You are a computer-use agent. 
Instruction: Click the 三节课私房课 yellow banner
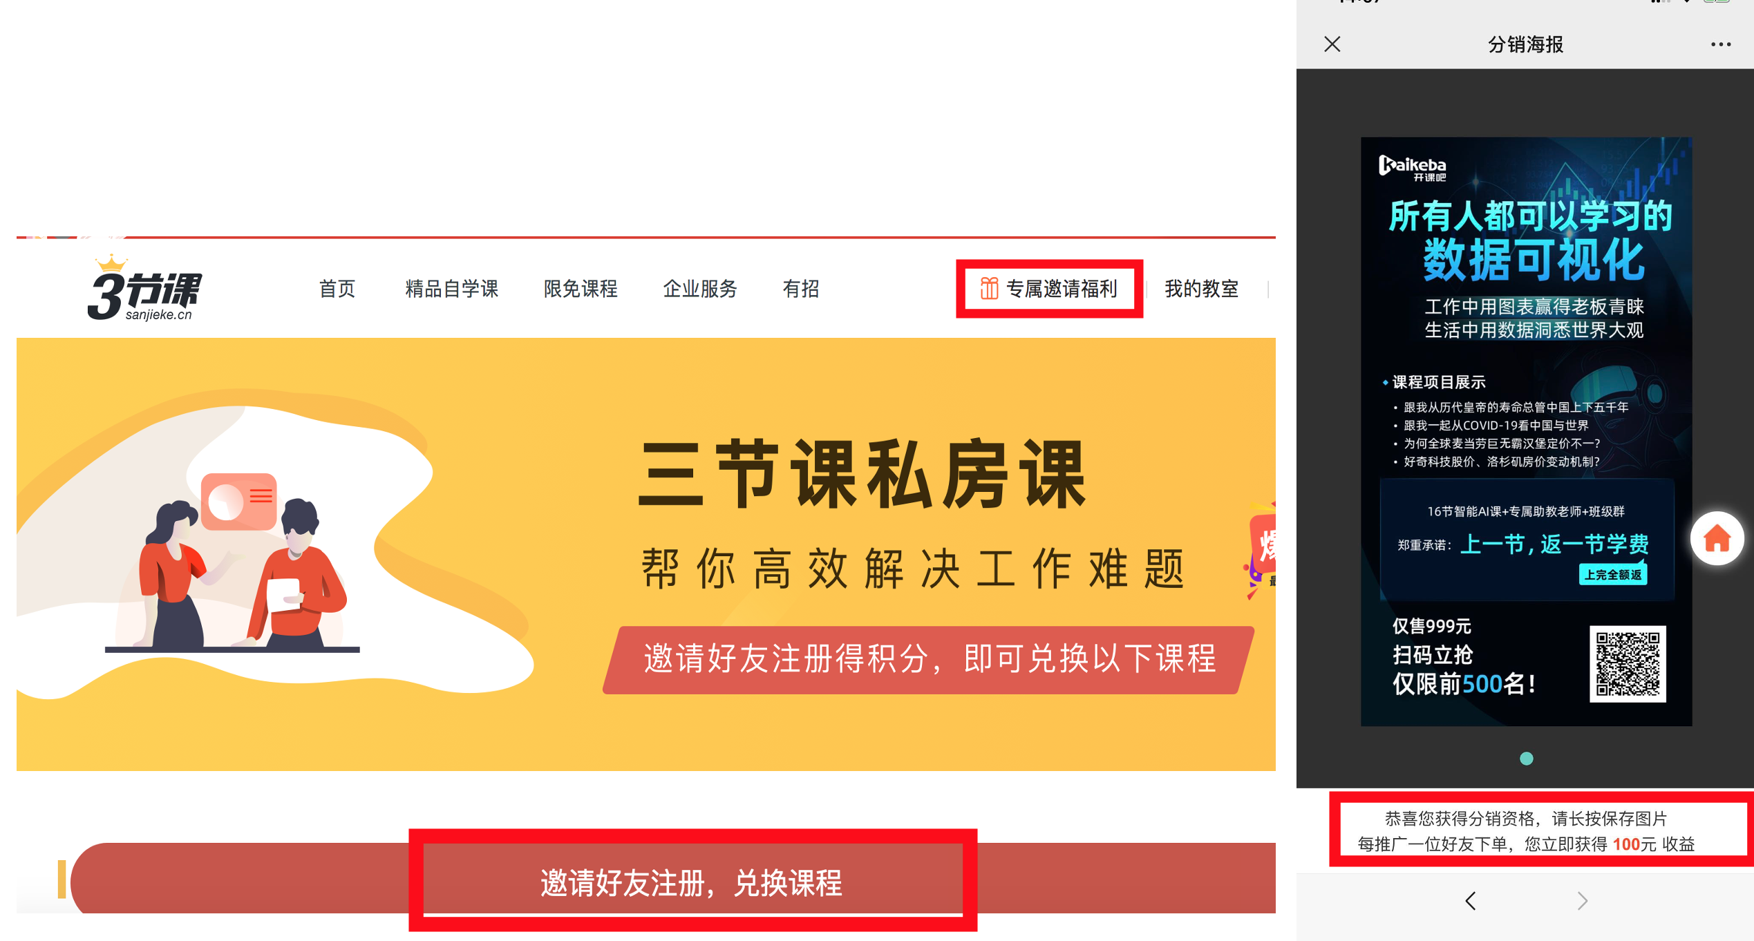click(x=645, y=554)
